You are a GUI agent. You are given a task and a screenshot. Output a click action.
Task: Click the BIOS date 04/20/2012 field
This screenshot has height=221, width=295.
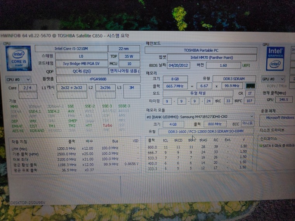point(178,66)
